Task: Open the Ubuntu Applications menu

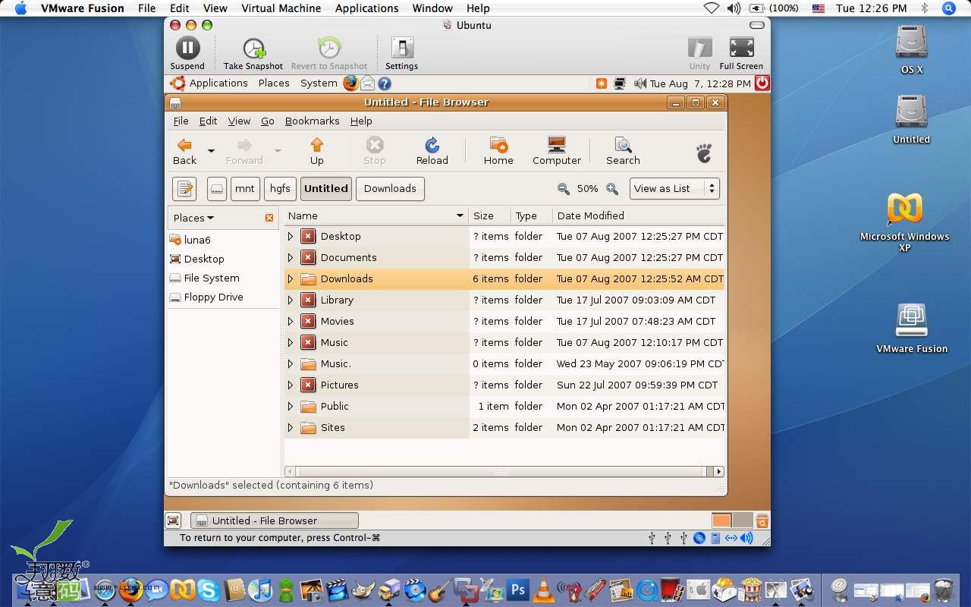Action: click(218, 83)
